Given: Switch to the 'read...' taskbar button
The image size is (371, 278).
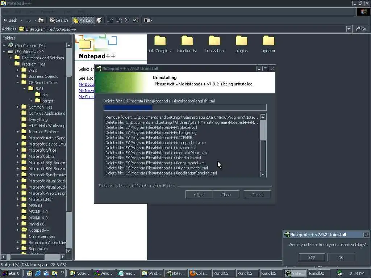Looking at the screenshot, I should (128, 273).
